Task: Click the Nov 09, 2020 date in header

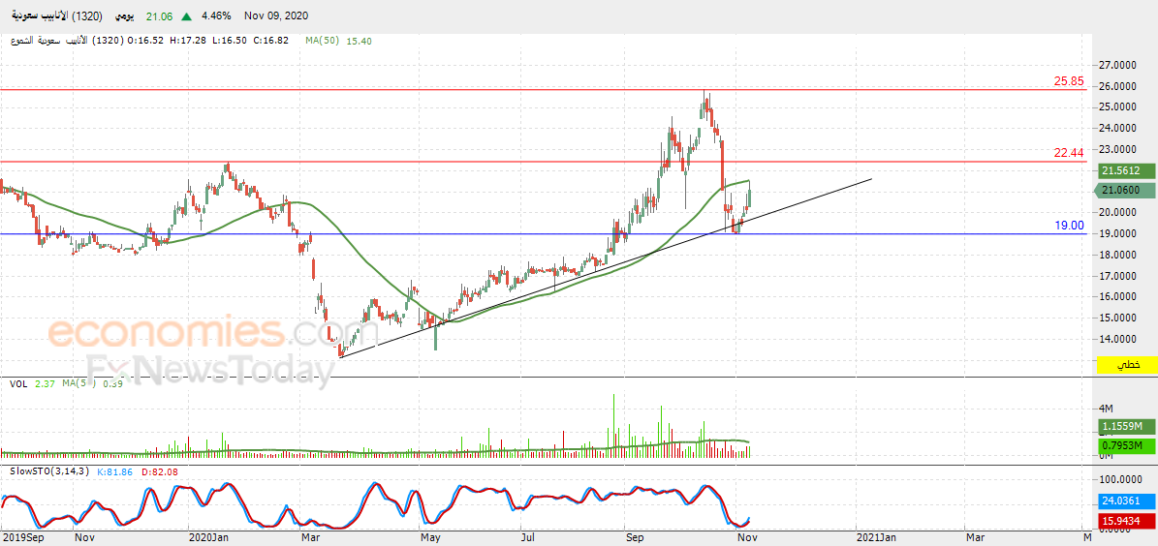Action: 278,15
